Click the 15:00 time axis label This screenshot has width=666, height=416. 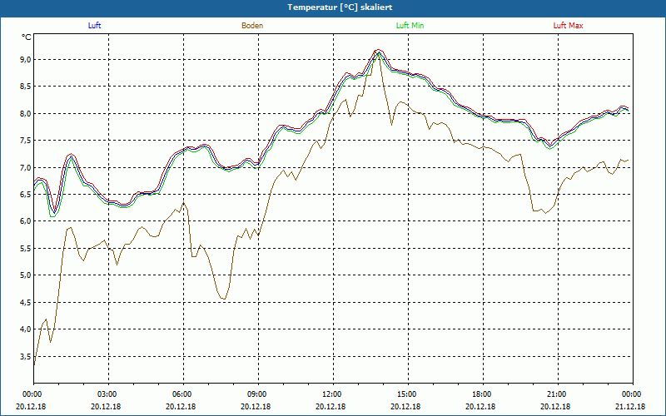tap(408, 394)
